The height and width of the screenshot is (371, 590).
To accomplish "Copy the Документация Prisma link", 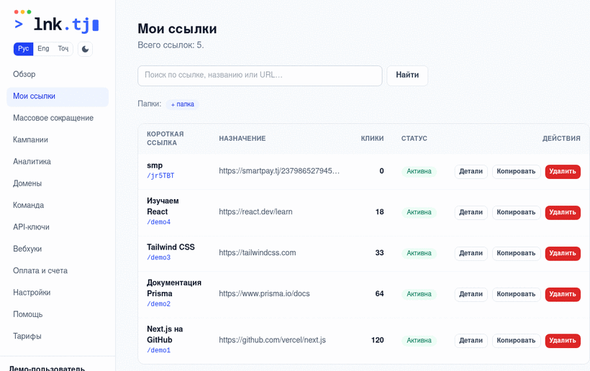I will tap(516, 294).
